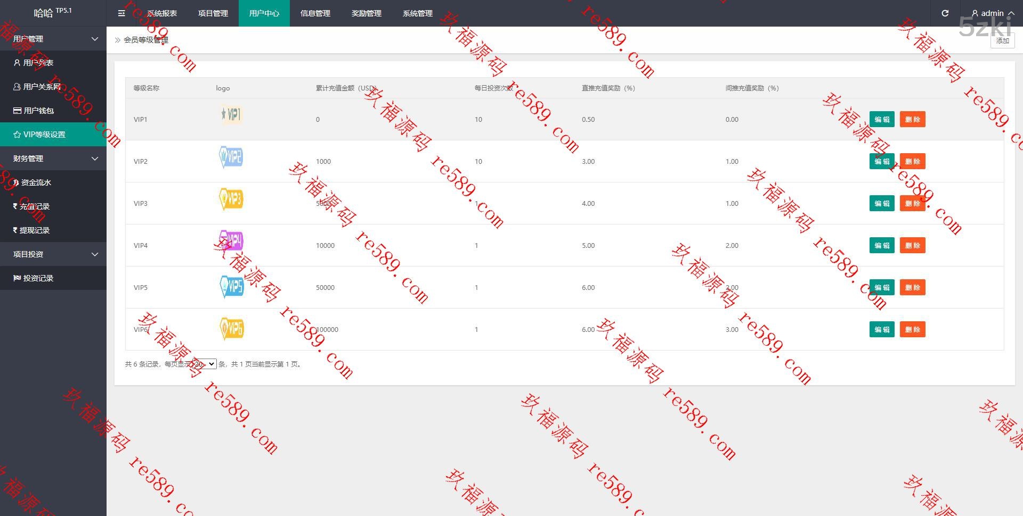The height and width of the screenshot is (516, 1023).
Task: Select the VIP3 name cell
Action: pos(140,203)
